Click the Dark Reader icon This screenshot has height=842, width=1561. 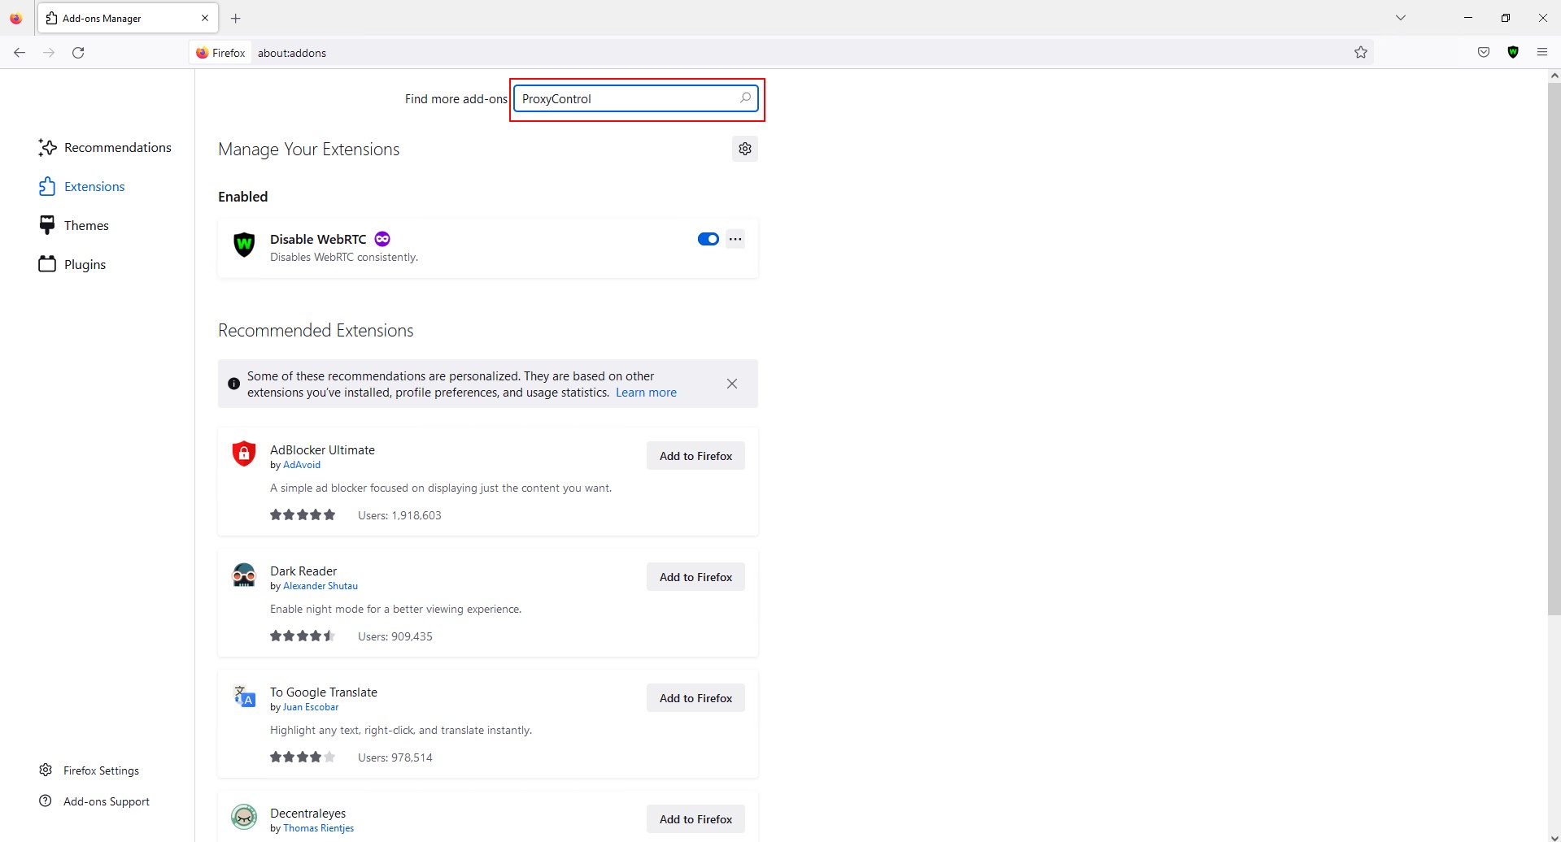[244, 575]
